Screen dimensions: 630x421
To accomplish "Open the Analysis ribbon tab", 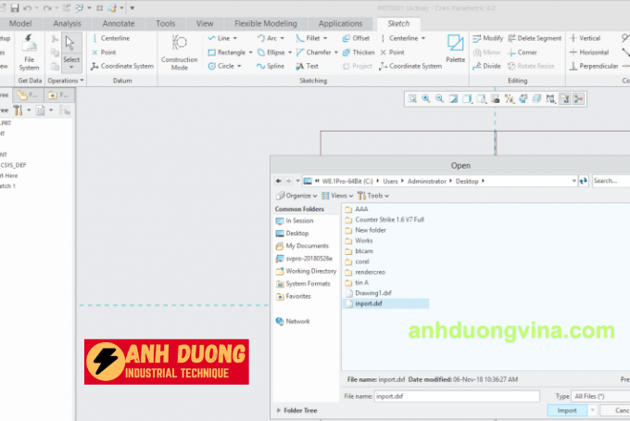I will pos(67,22).
